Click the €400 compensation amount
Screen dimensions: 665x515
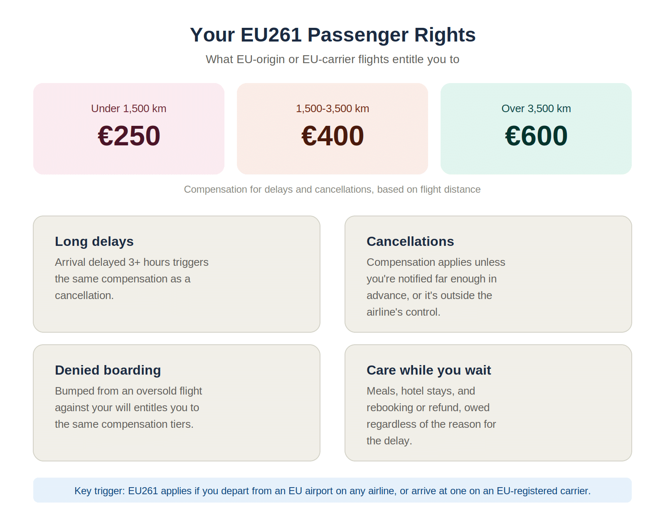(x=332, y=136)
